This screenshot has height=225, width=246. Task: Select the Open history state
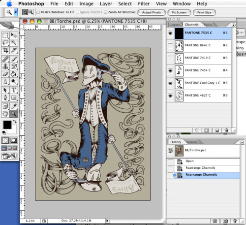pos(203,161)
